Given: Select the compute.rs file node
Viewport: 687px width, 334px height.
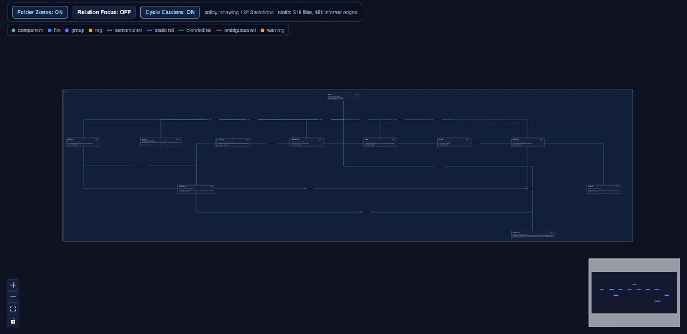Looking at the screenshot, I should point(533,235).
